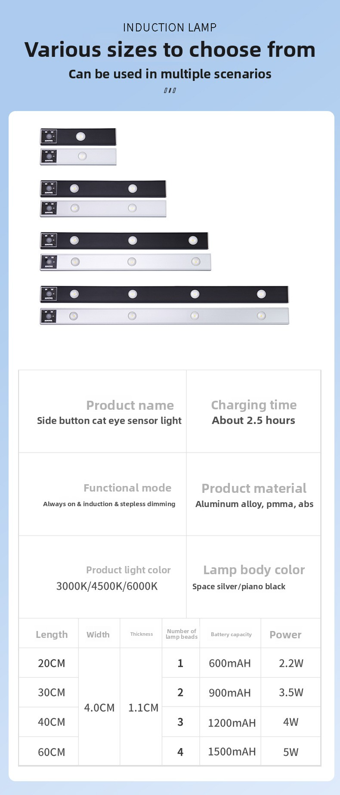Select the 20CM length cell

tap(52, 663)
